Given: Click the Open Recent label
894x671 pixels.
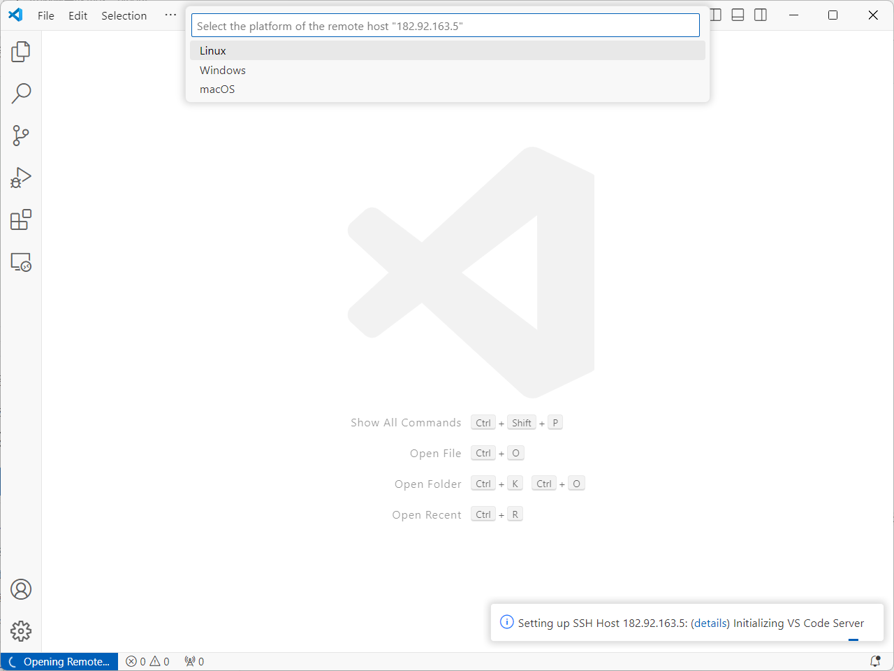Looking at the screenshot, I should coord(427,515).
